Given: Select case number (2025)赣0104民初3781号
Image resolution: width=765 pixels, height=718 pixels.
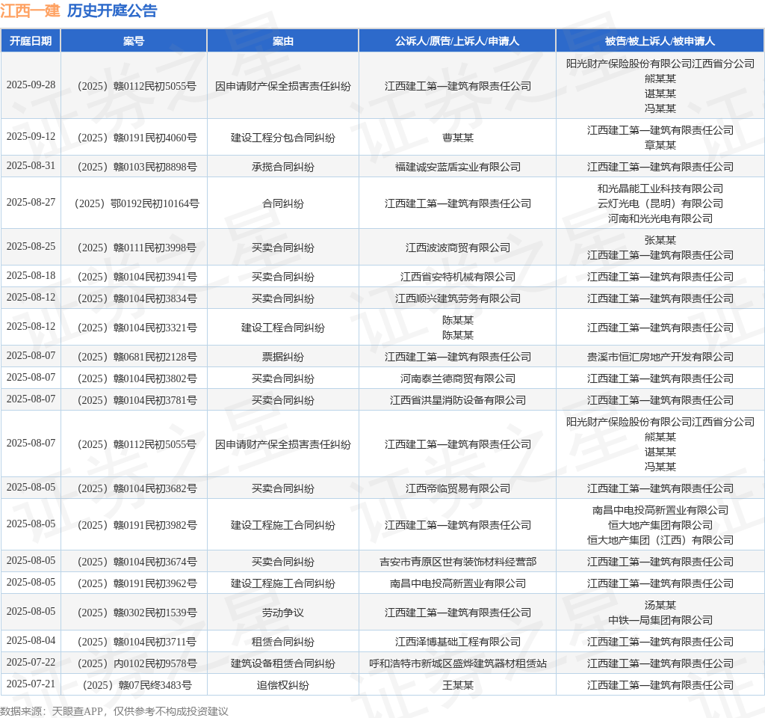Looking at the screenshot, I should click(137, 400).
